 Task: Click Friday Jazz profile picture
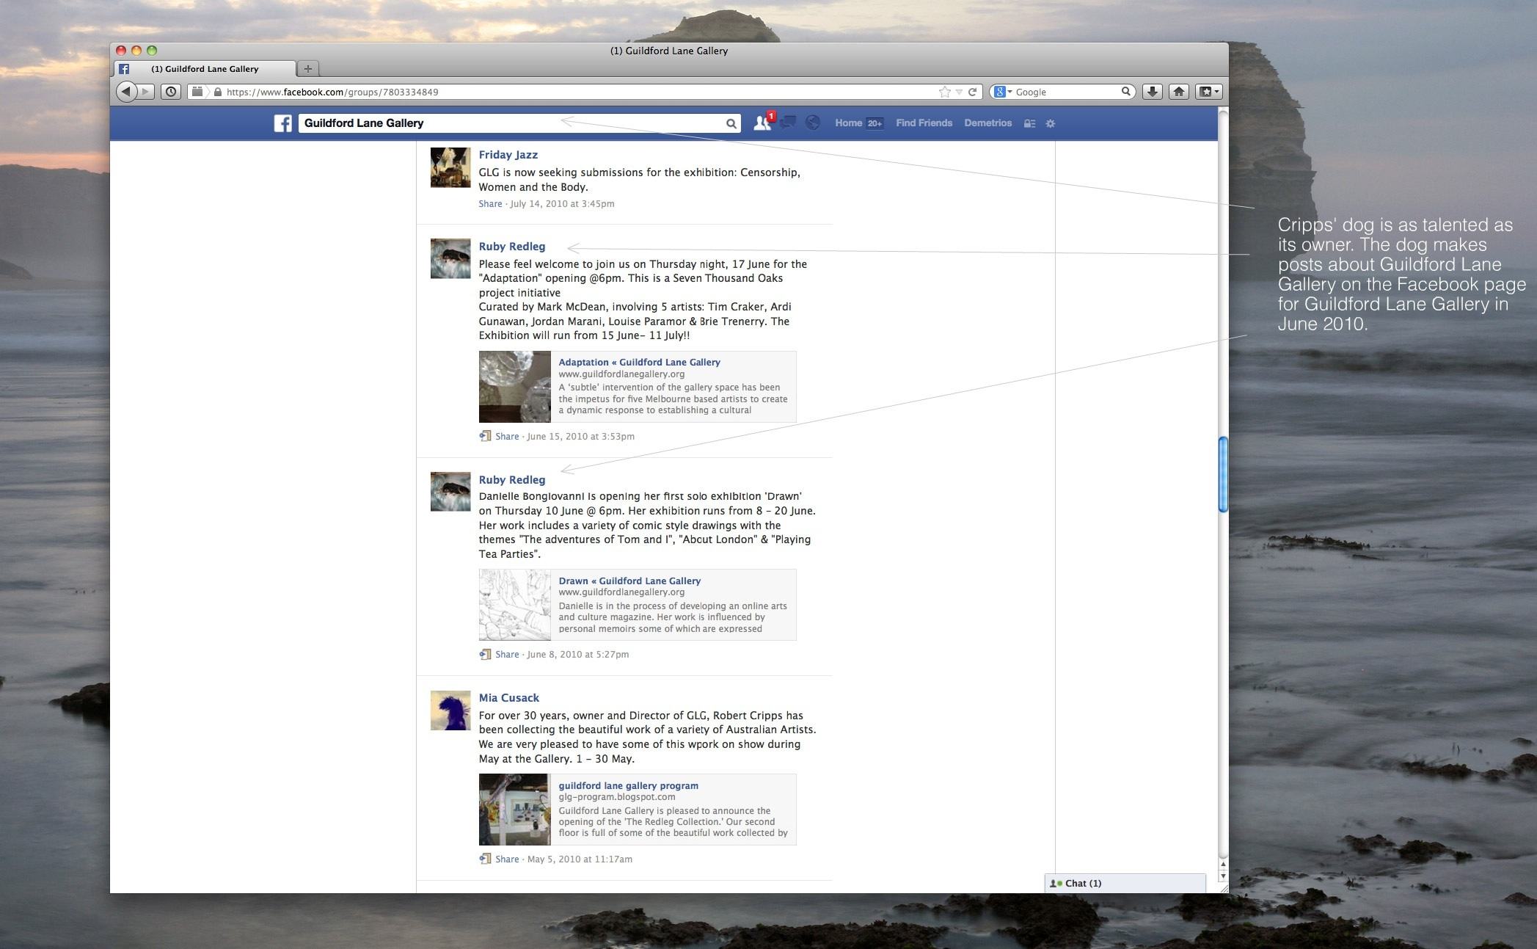[x=450, y=167]
